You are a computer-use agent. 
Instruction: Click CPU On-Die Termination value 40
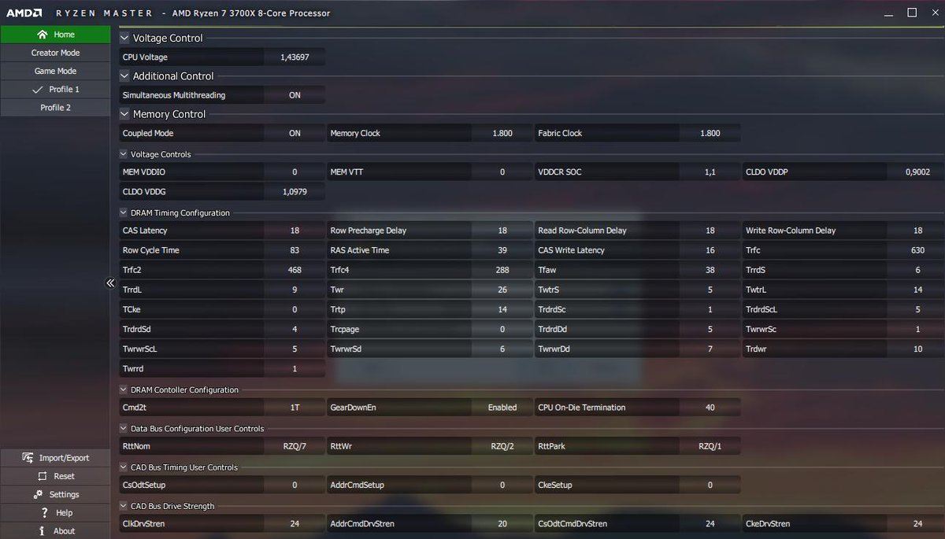pos(710,408)
